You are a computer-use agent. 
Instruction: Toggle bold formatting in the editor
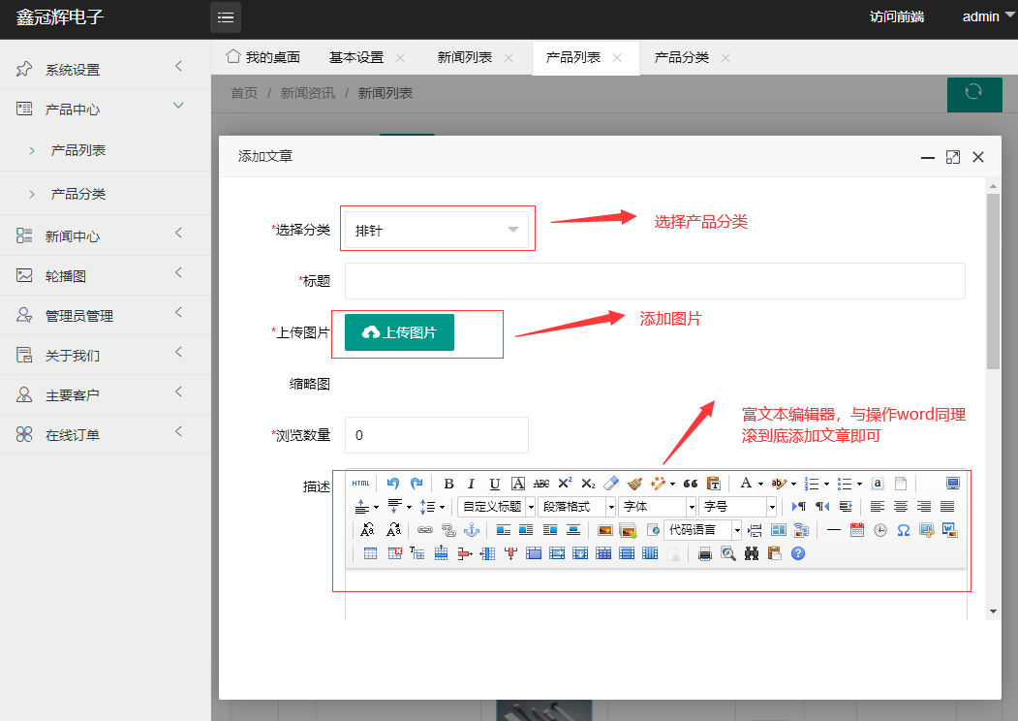pyautogui.click(x=448, y=484)
